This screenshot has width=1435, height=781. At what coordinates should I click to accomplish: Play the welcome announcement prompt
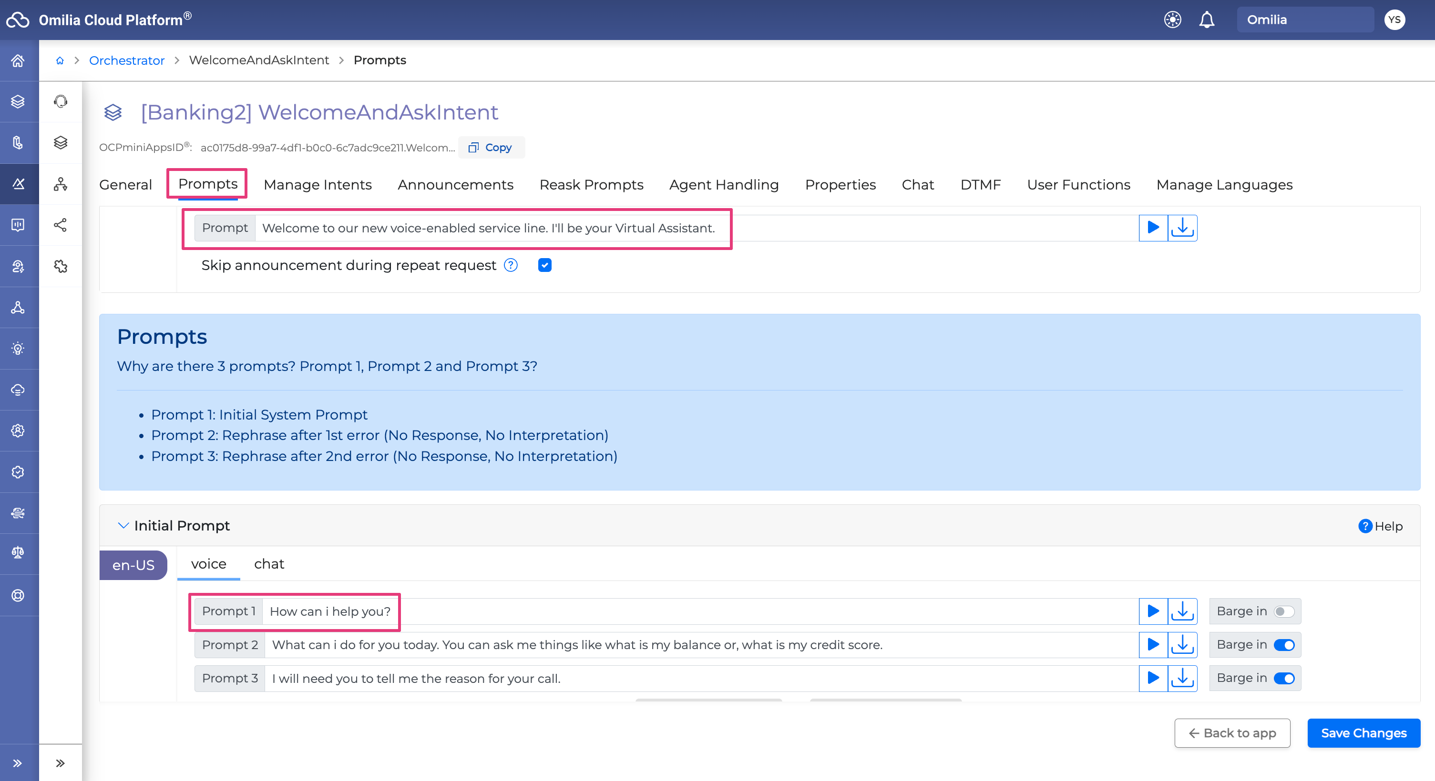(1154, 228)
